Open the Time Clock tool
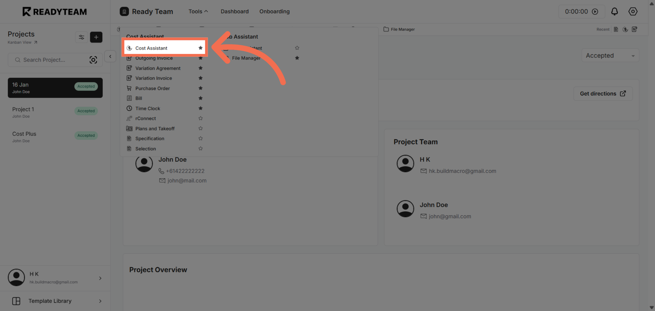655x311 pixels. pyautogui.click(x=148, y=108)
